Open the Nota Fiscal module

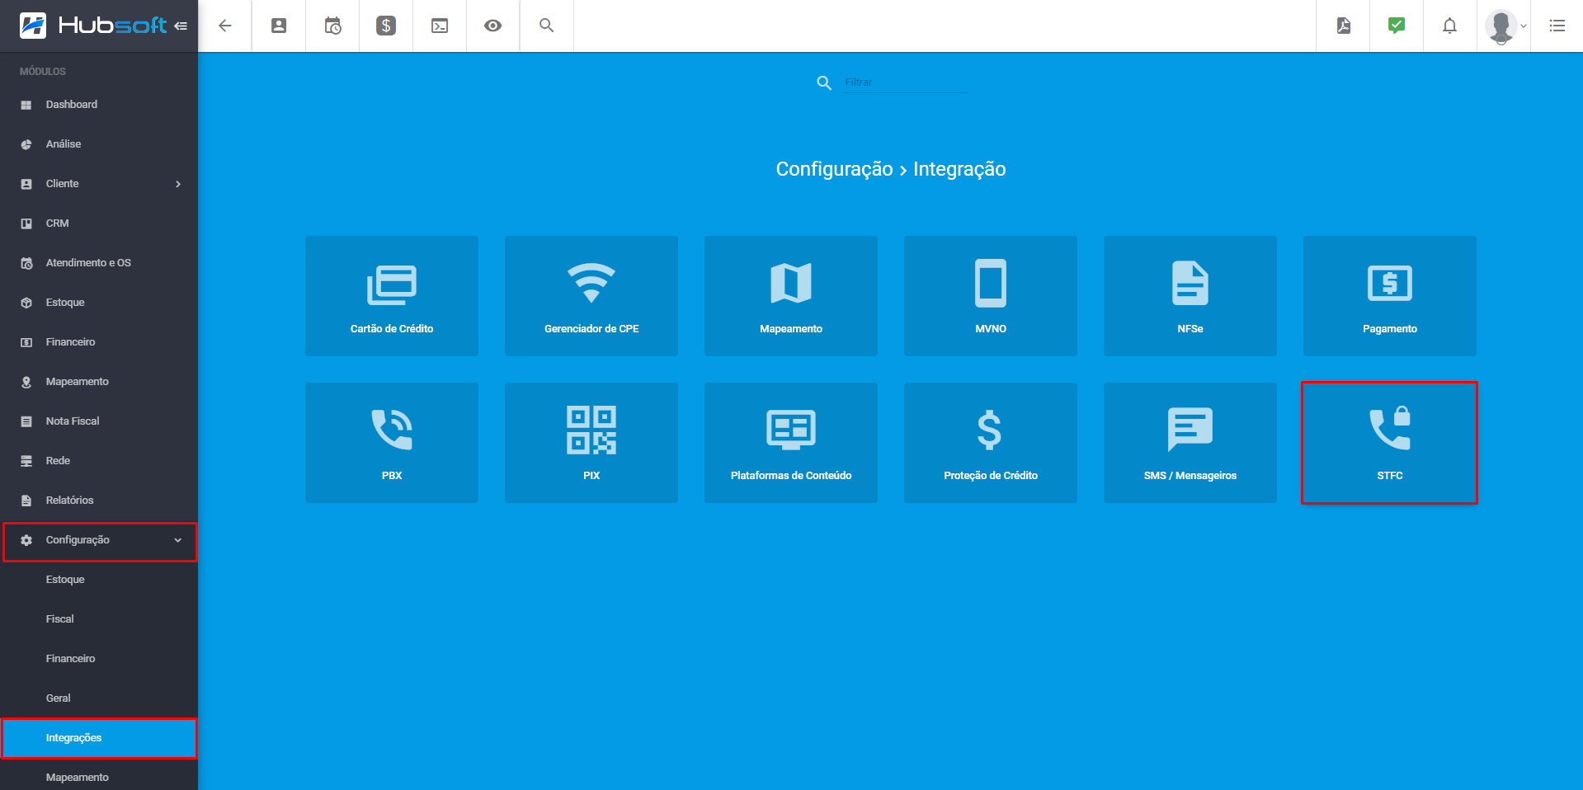[x=99, y=421]
